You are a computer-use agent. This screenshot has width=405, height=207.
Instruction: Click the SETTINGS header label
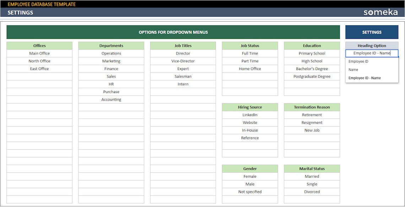click(19, 12)
